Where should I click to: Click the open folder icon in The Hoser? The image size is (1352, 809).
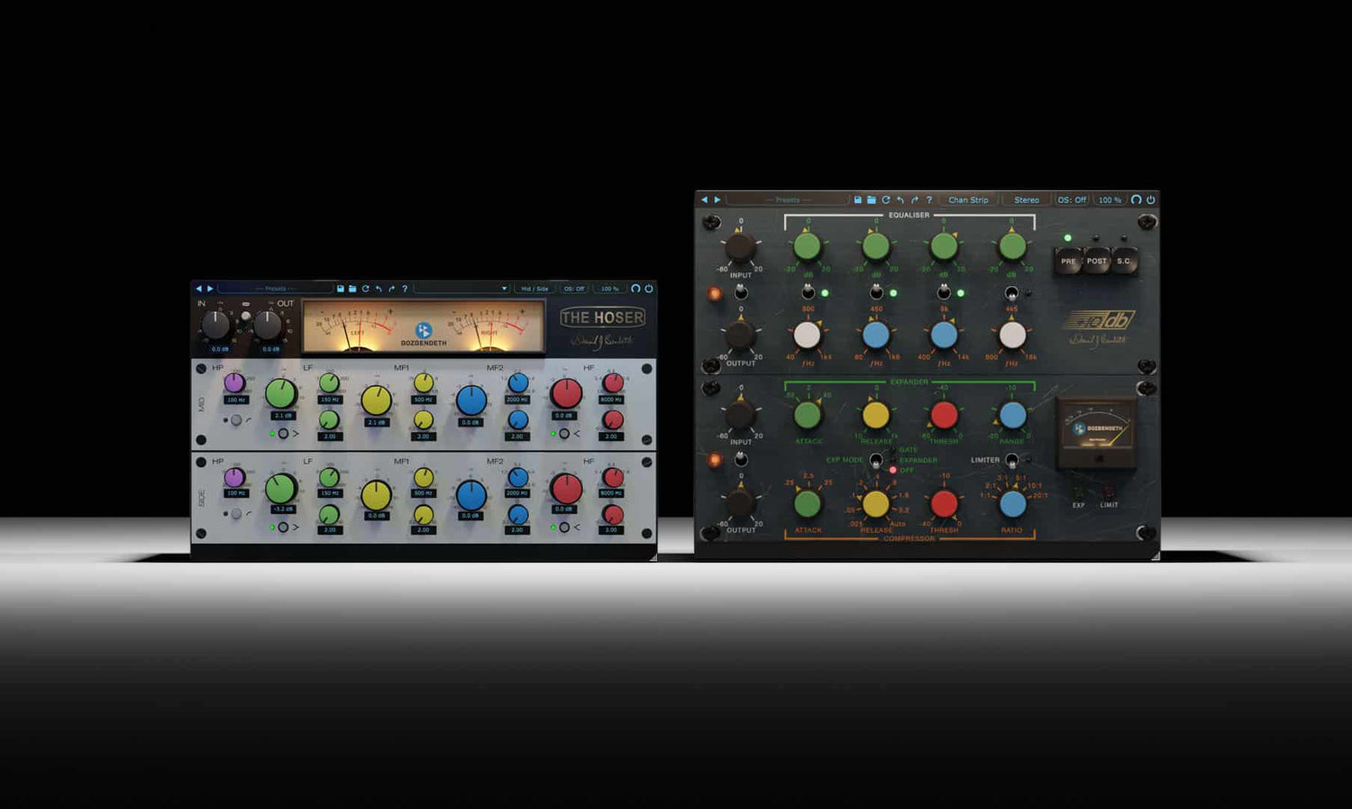352,289
